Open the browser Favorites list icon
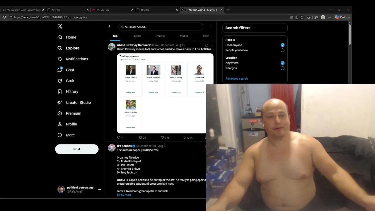 point(316,17)
